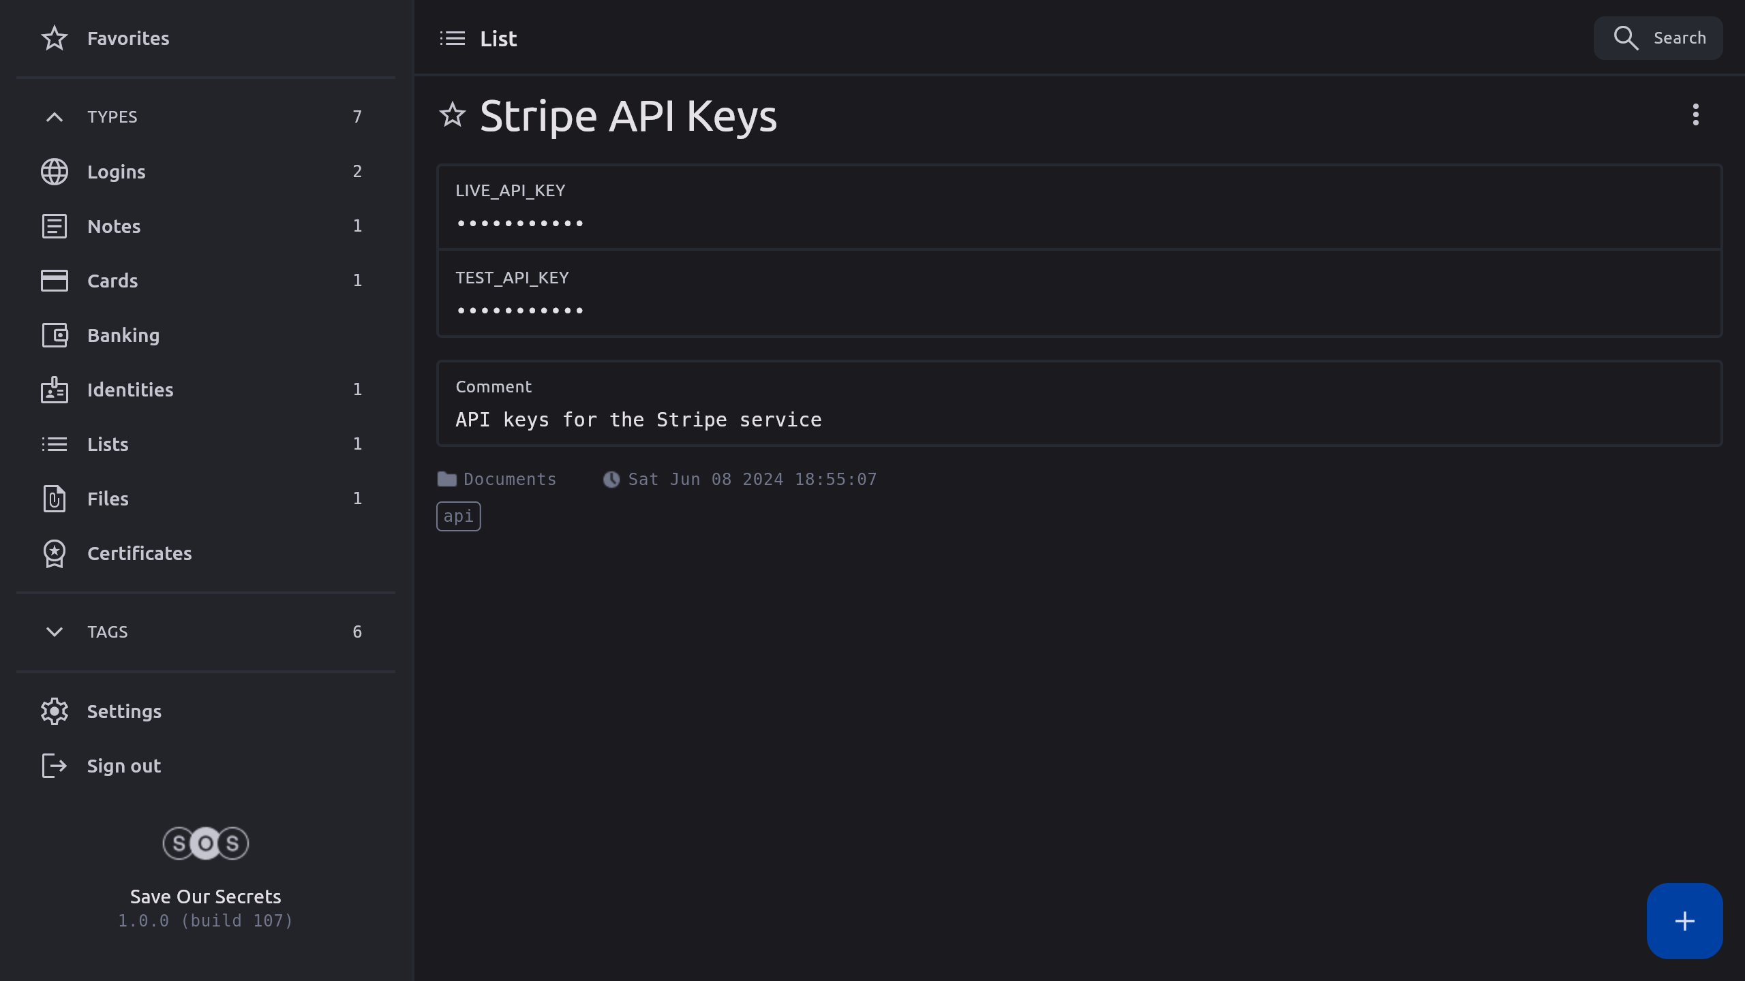Click the Identities badge icon
Image resolution: width=1745 pixels, height=981 pixels.
tap(55, 390)
